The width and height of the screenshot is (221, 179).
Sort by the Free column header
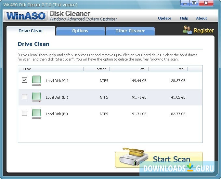[168, 69]
